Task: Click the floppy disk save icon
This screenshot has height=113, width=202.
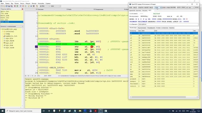Action: click(9, 6)
